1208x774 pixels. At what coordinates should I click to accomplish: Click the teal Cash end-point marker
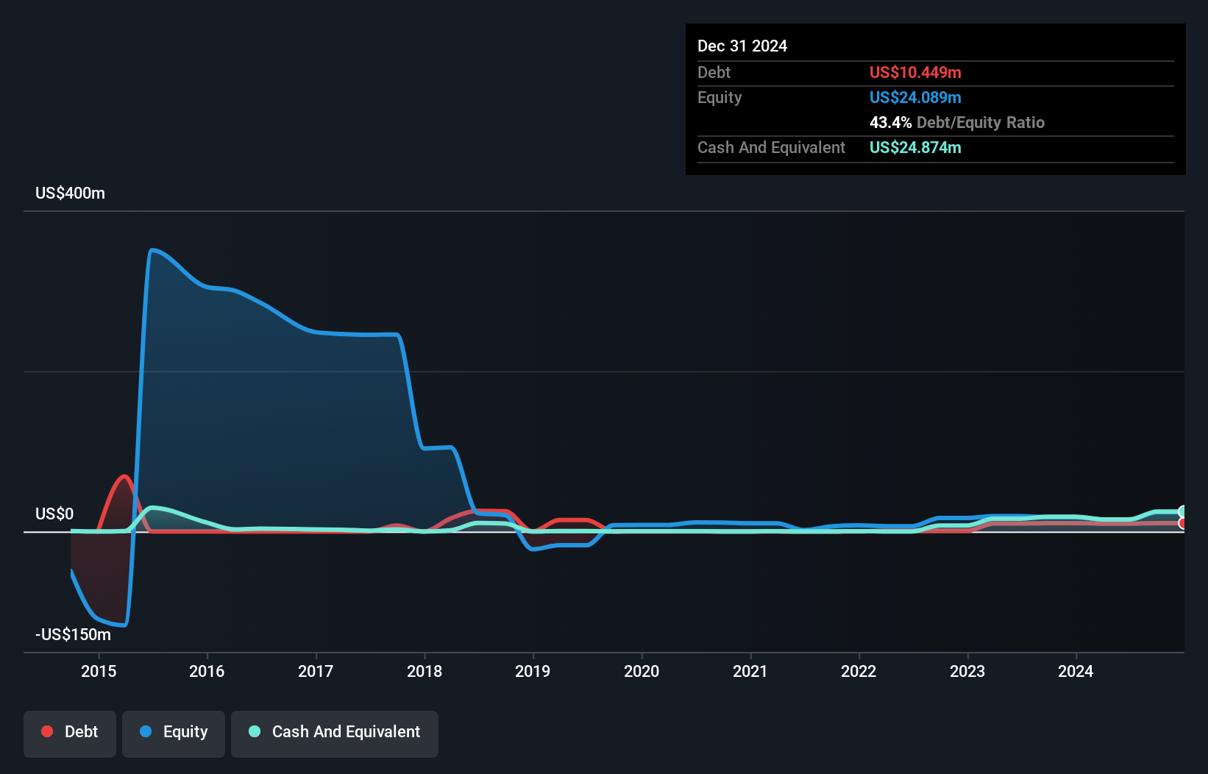point(1183,511)
